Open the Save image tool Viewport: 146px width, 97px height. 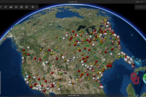pyautogui.click(x=11, y=7)
